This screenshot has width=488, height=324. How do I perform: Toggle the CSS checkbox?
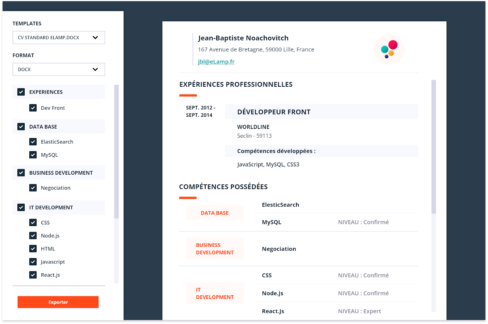(x=33, y=222)
